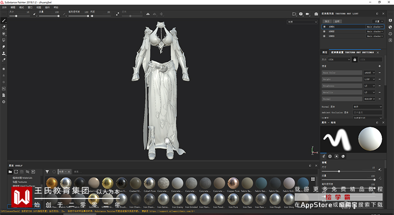
Task: Open the size 1024 dropdown
Action: (x=338, y=59)
